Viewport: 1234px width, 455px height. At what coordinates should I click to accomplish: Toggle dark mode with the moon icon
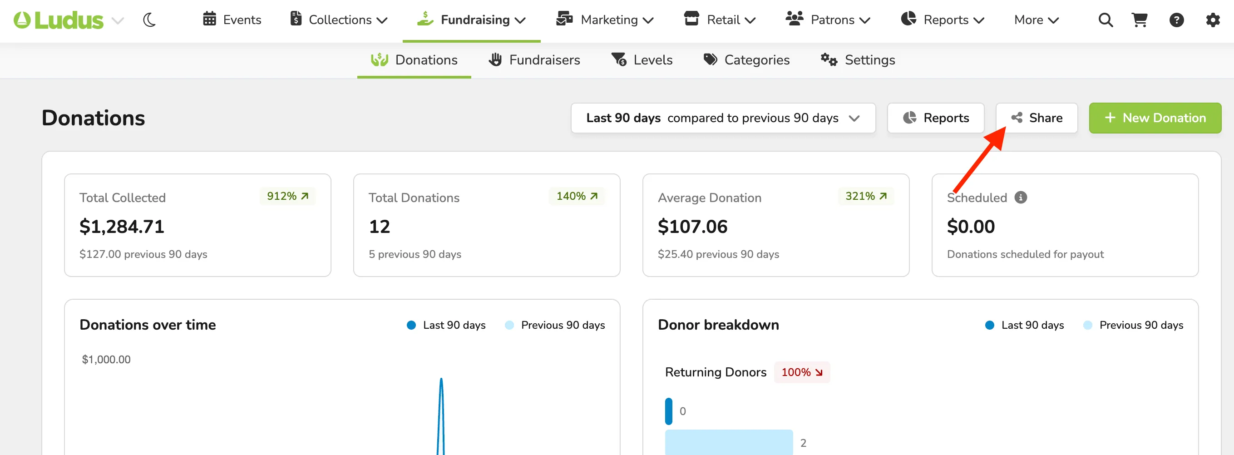(x=149, y=20)
